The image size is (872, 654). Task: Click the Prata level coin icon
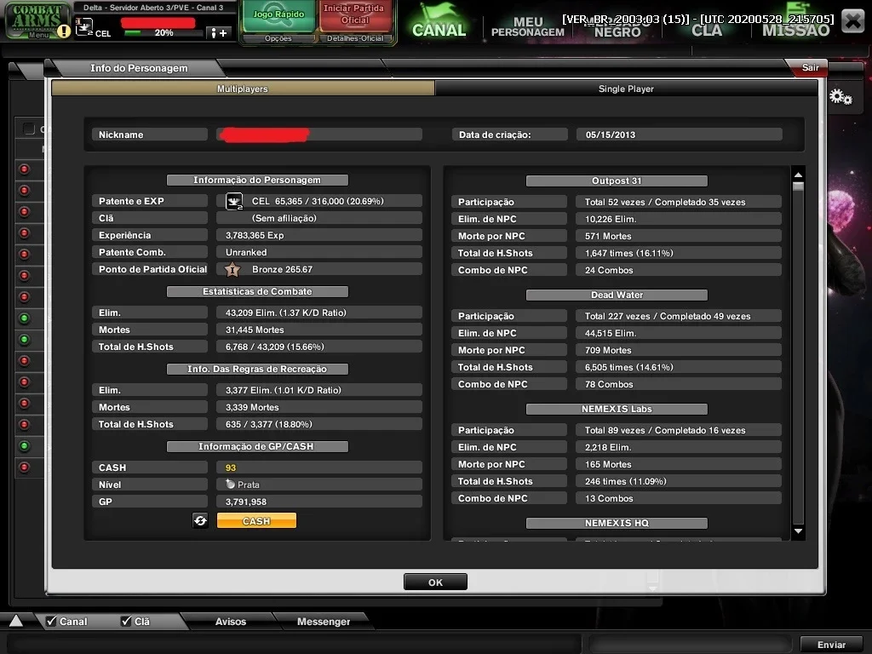(230, 485)
